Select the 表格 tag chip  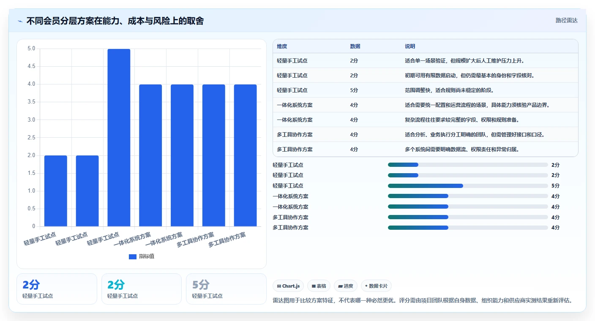(x=319, y=286)
